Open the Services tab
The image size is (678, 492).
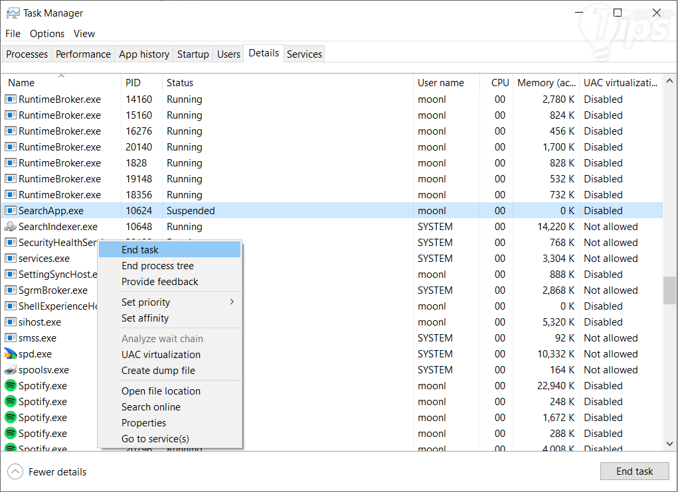tap(304, 54)
